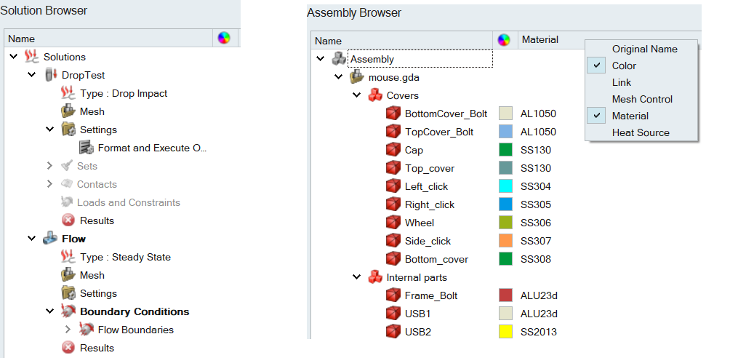Open the red Results icon under Flow
The width and height of the screenshot is (746, 358).
point(68,348)
